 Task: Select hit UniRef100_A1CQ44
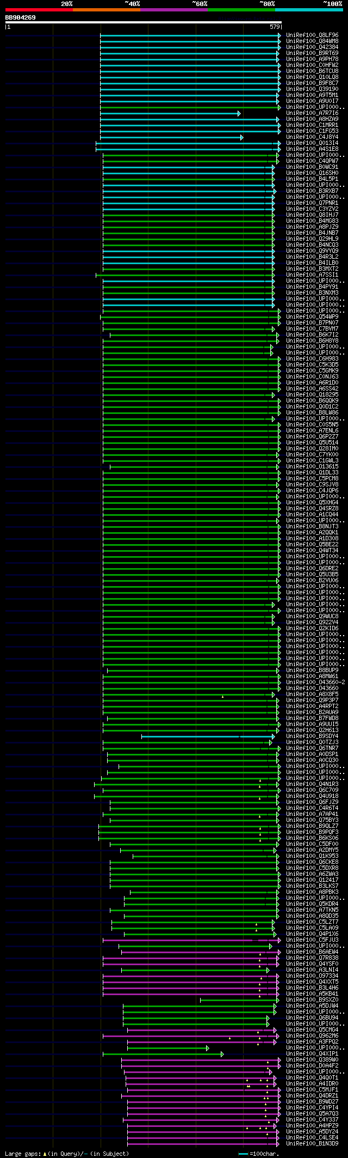point(312,514)
